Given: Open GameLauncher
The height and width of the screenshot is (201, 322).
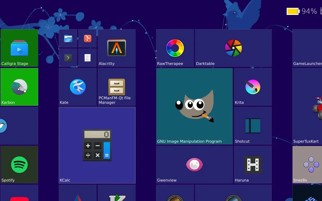Looking at the screenshot, I should pos(307,48).
